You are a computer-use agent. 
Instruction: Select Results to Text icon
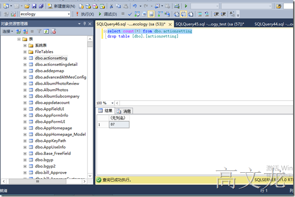pos(176,14)
